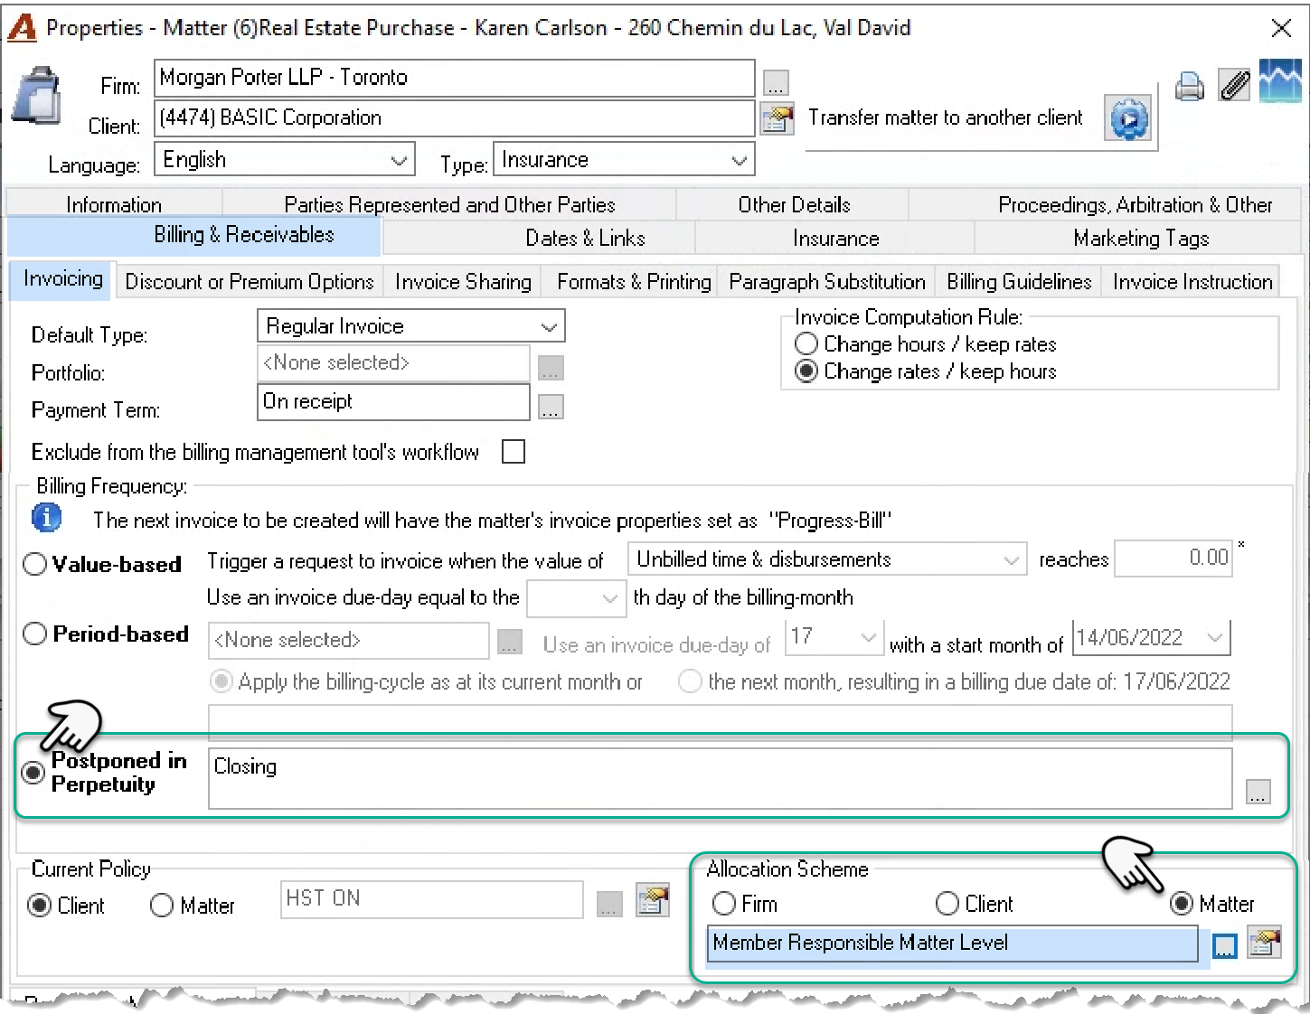Select Change rates / keep hours option
The image size is (1310, 1014).
click(x=925, y=371)
